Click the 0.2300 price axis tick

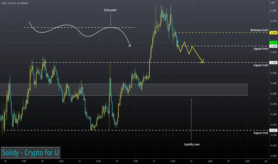pos(274,115)
